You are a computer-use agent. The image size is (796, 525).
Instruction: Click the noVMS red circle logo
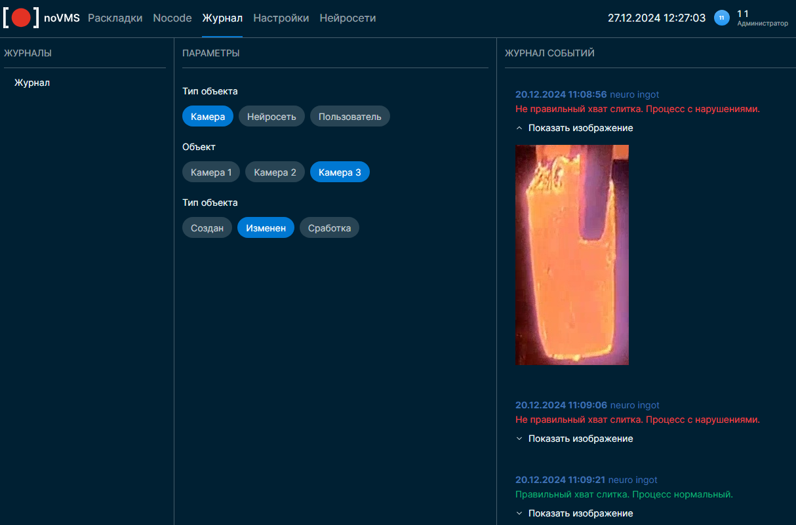click(21, 18)
